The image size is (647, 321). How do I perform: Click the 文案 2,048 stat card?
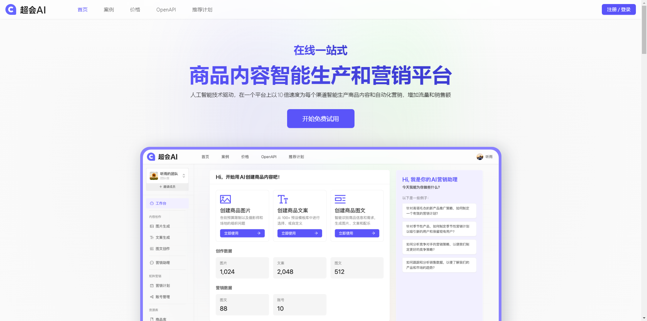pyautogui.click(x=300, y=268)
